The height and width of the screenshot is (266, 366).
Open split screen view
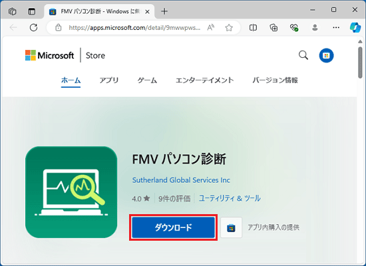coord(253,27)
